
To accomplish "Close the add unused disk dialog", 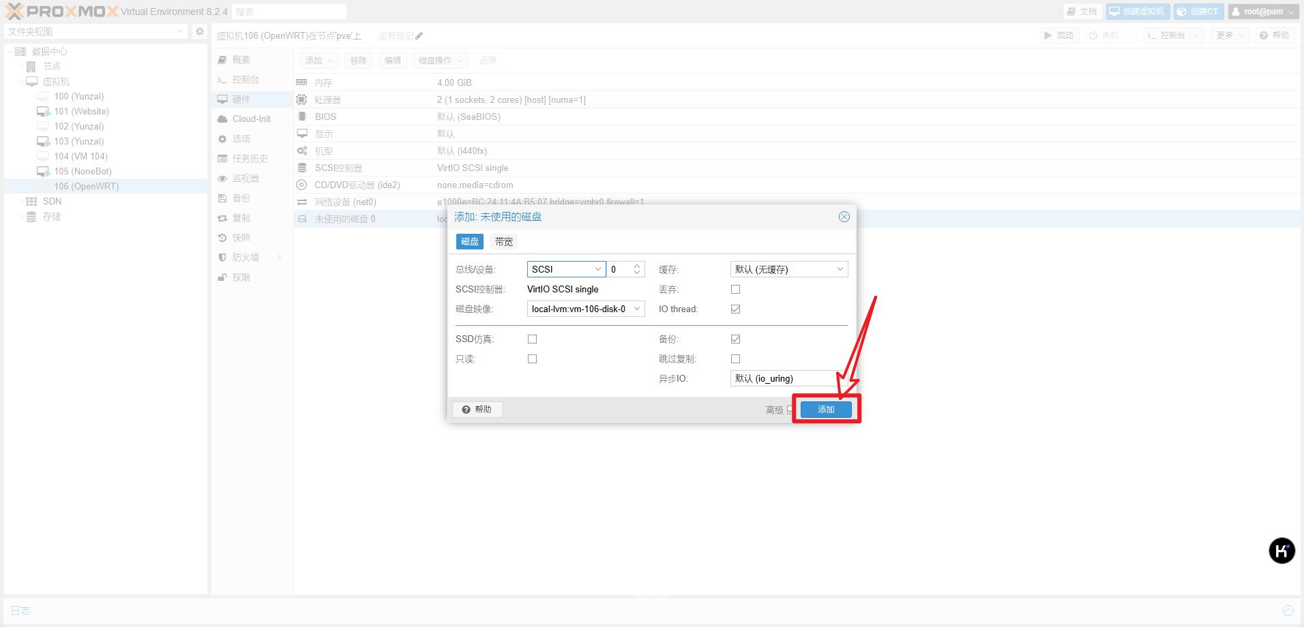I will (x=844, y=217).
